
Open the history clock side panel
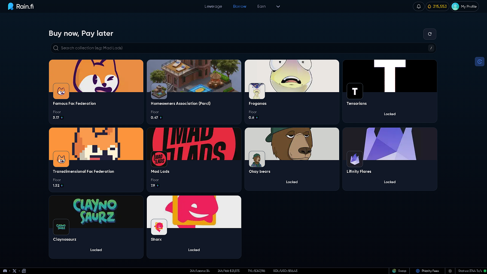click(x=480, y=62)
